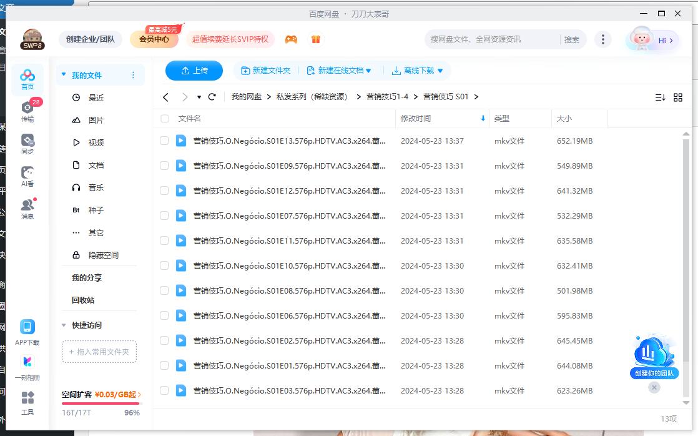698x436 pixels.
Task: Click the game controller icon in header
Action: tap(291, 39)
